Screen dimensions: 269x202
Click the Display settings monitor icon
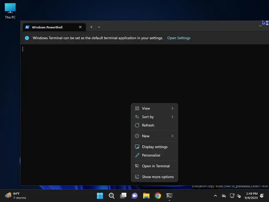(x=137, y=147)
